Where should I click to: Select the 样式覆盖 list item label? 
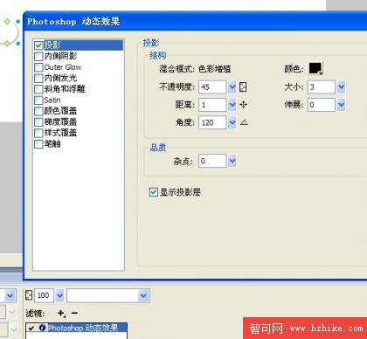pos(60,133)
